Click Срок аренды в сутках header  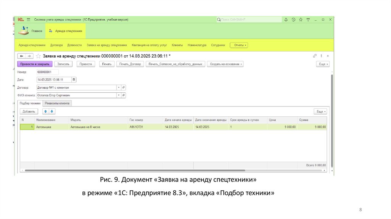click(248, 120)
